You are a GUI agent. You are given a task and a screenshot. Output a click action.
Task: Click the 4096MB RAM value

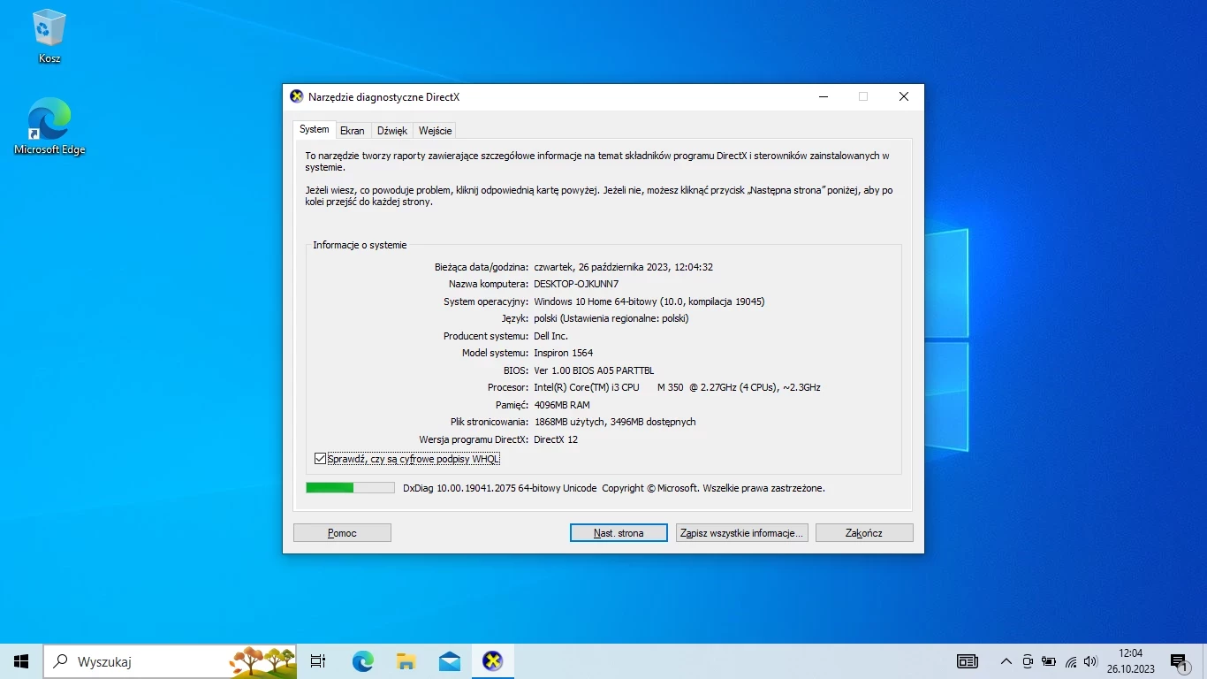click(x=562, y=405)
